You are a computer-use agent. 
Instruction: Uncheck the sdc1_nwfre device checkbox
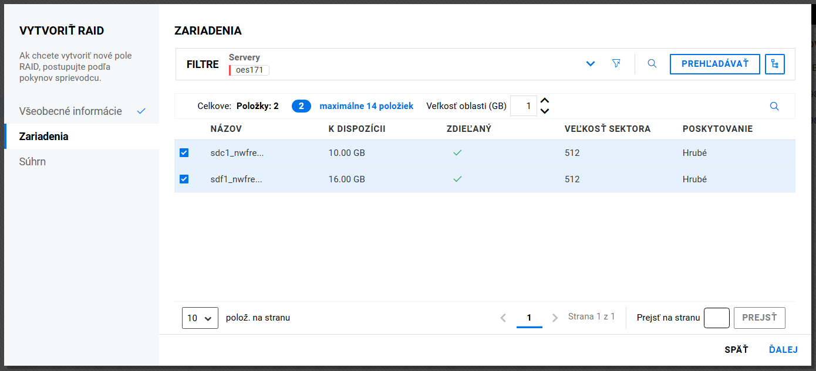click(184, 153)
